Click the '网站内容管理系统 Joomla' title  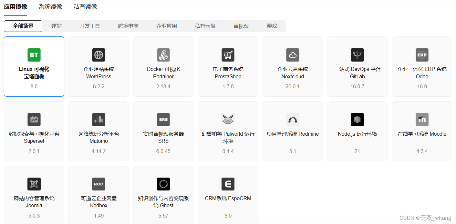coord(34,202)
